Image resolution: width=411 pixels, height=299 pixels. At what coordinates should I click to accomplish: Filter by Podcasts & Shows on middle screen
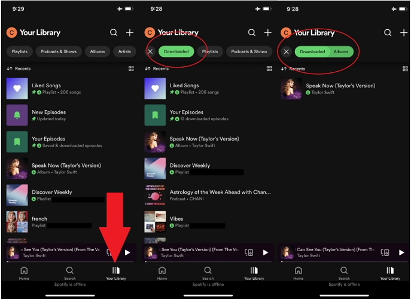pos(249,51)
